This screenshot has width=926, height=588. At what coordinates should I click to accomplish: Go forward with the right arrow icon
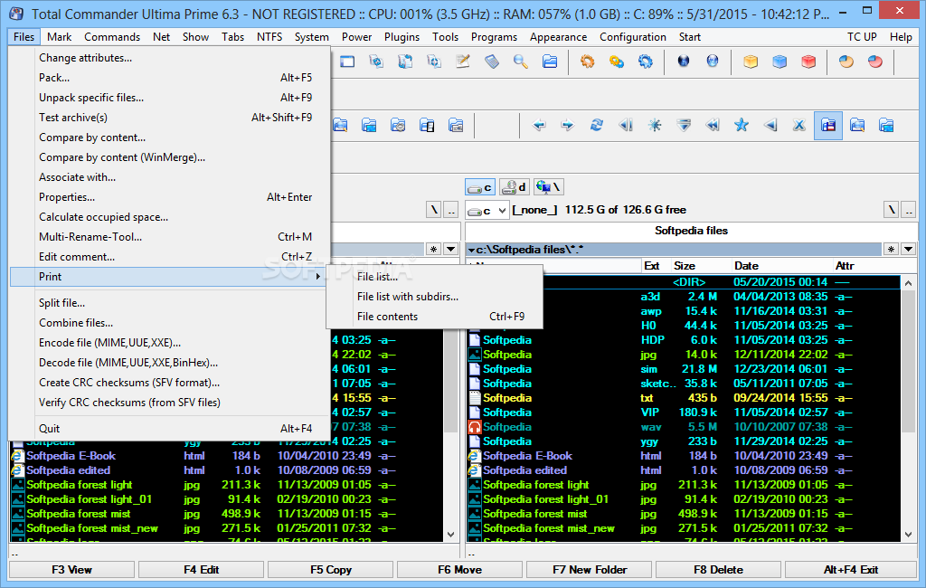pyautogui.click(x=568, y=125)
